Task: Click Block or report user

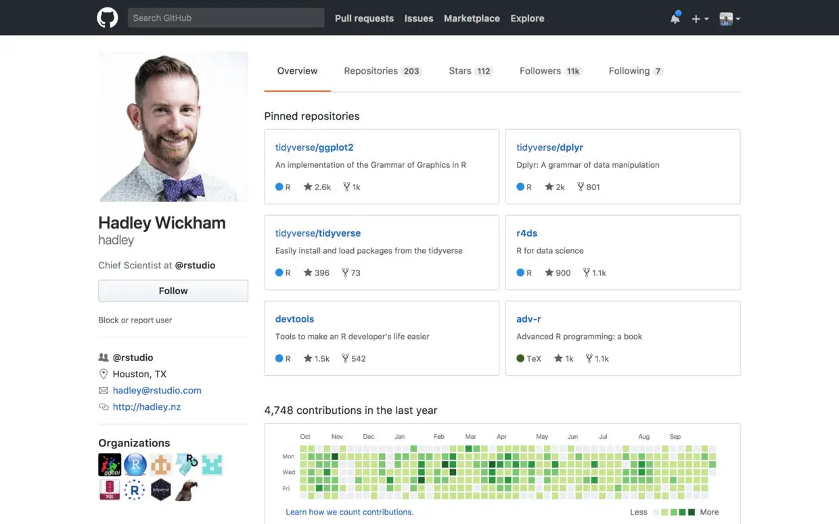Action: (135, 320)
